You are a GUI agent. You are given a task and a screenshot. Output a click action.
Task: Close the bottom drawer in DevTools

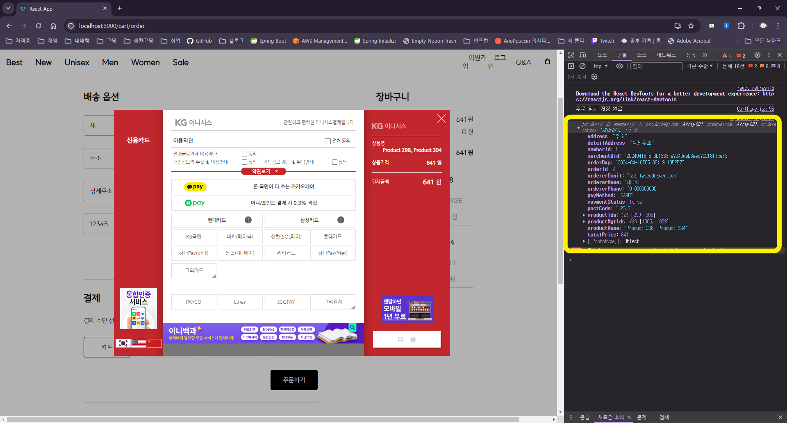pos(780,417)
